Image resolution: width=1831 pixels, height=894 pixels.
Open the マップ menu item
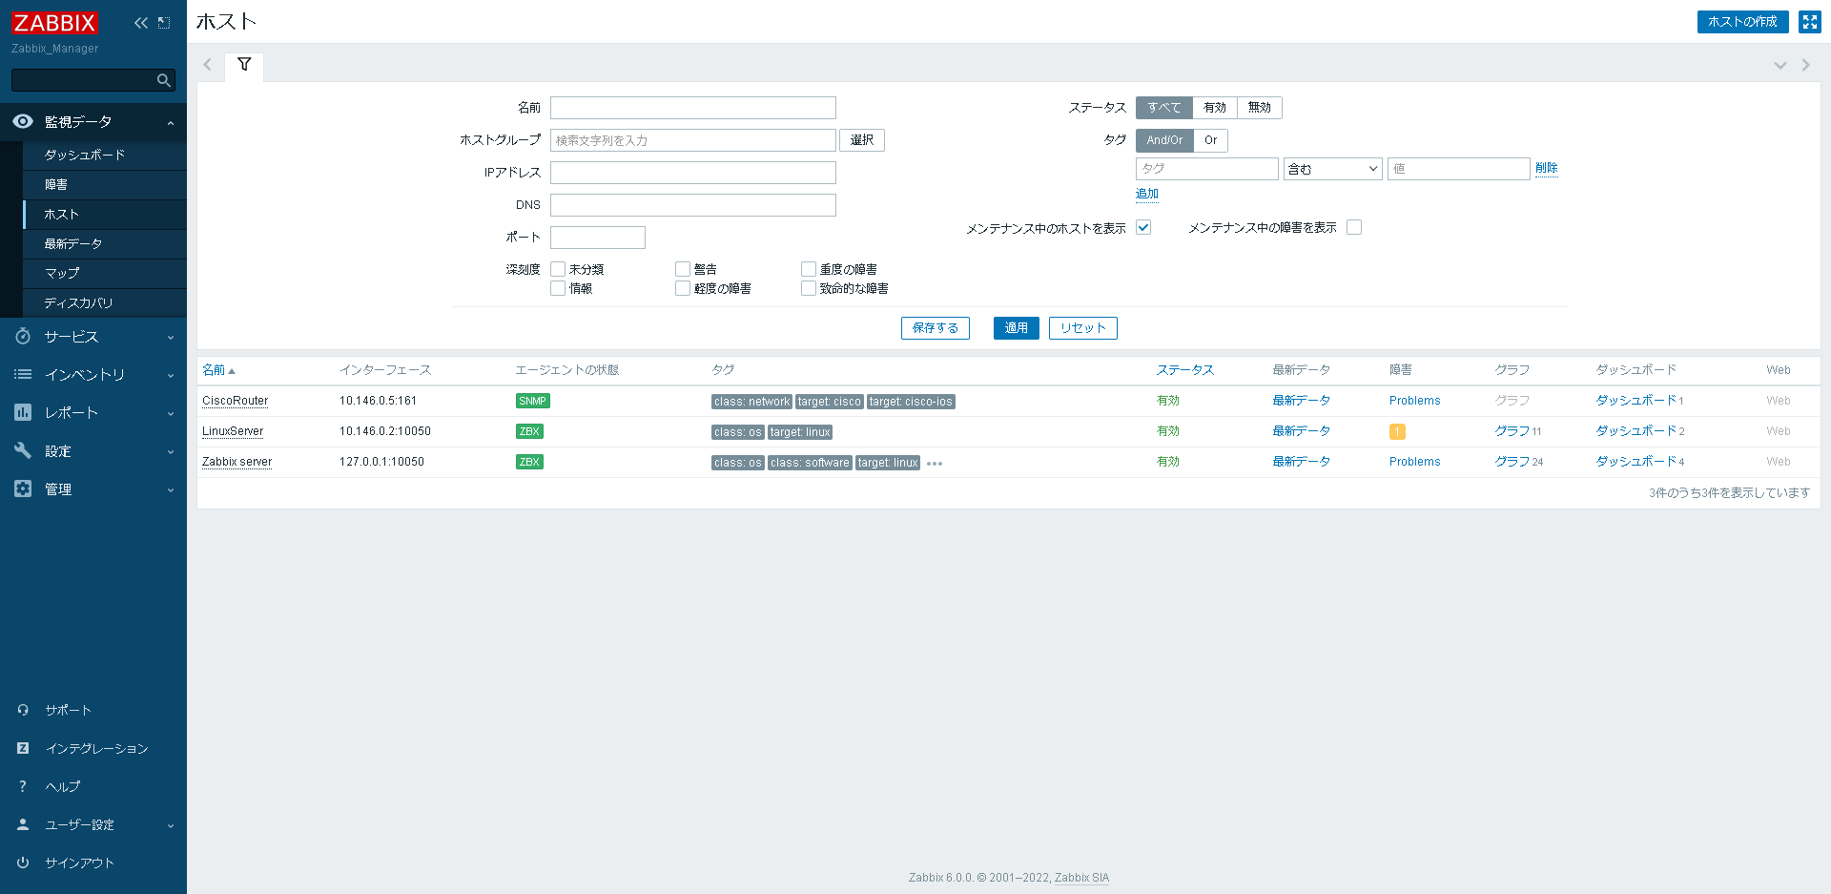click(x=105, y=274)
